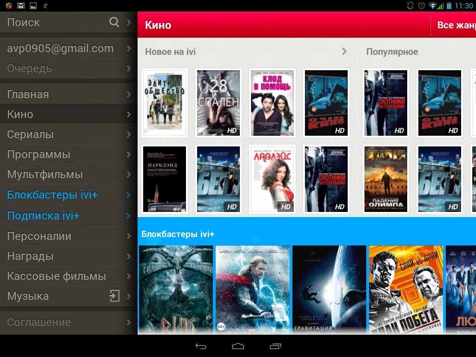The height and width of the screenshot is (357, 476).
Task: Go to Главная in side menu
Action: pos(69,94)
